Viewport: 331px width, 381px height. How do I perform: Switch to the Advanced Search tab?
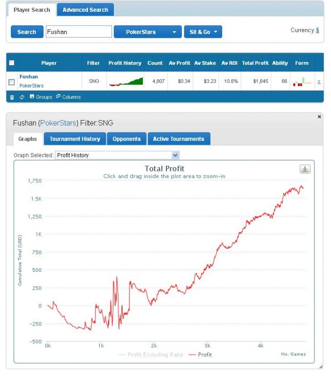[x=85, y=10]
